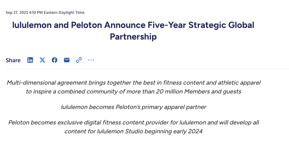This screenshot has height=143, width=289.
Task: Open more share options ellipsis
Action: [91, 60]
